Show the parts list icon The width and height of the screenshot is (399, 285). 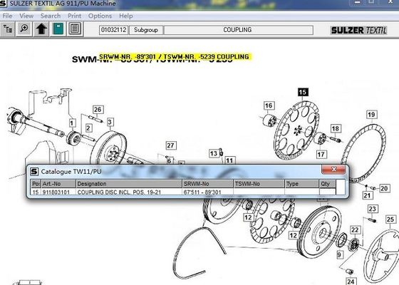click(x=75, y=29)
